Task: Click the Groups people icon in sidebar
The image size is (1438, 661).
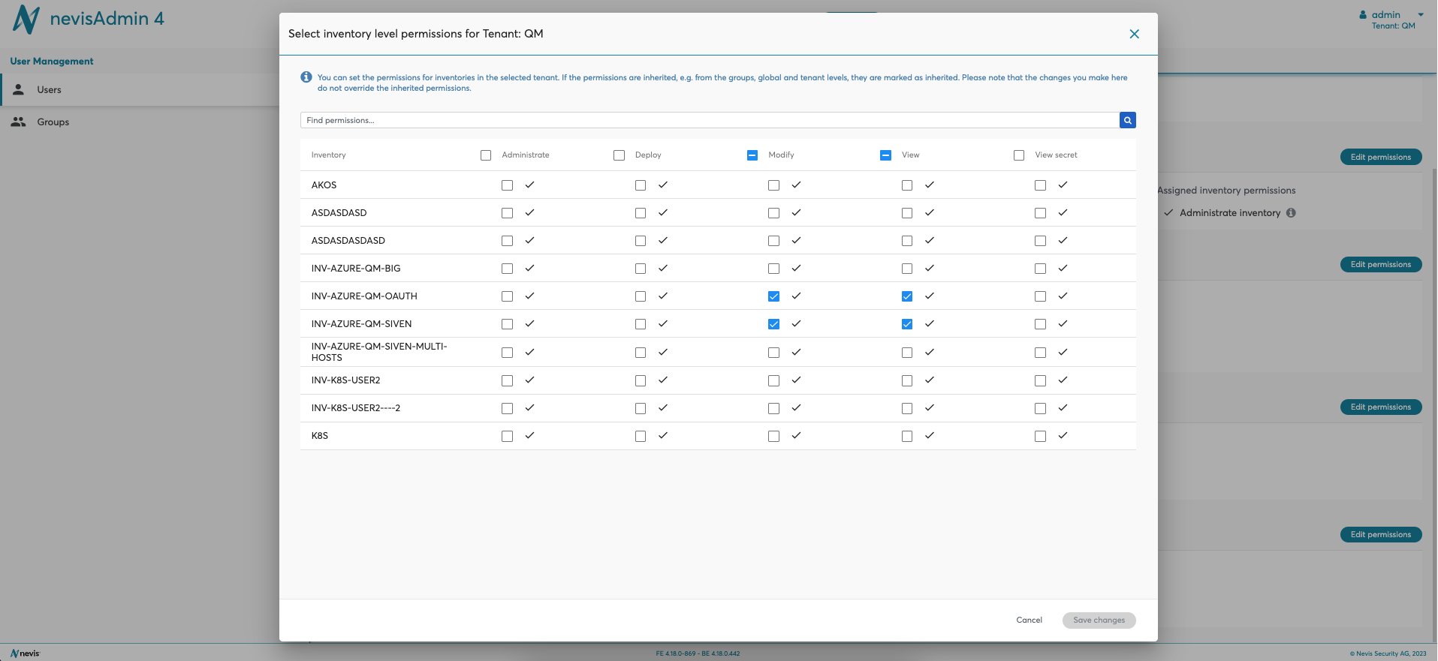Action: coord(19,122)
